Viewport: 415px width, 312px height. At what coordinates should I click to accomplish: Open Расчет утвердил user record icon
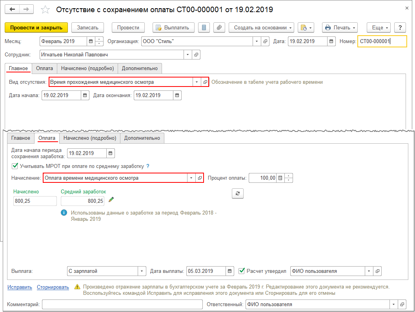tap(377, 271)
